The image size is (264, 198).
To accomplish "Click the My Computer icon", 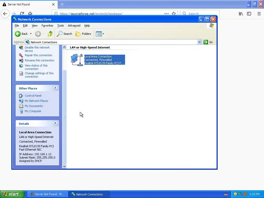I will 21,111.
